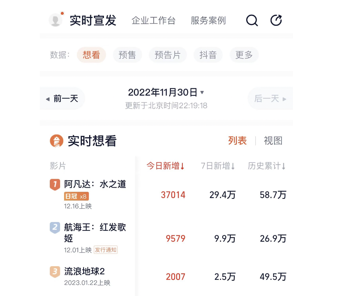Viewport: 342px width, 296px height.
Task: Click the search magnifier icon
Action: (252, 20)
